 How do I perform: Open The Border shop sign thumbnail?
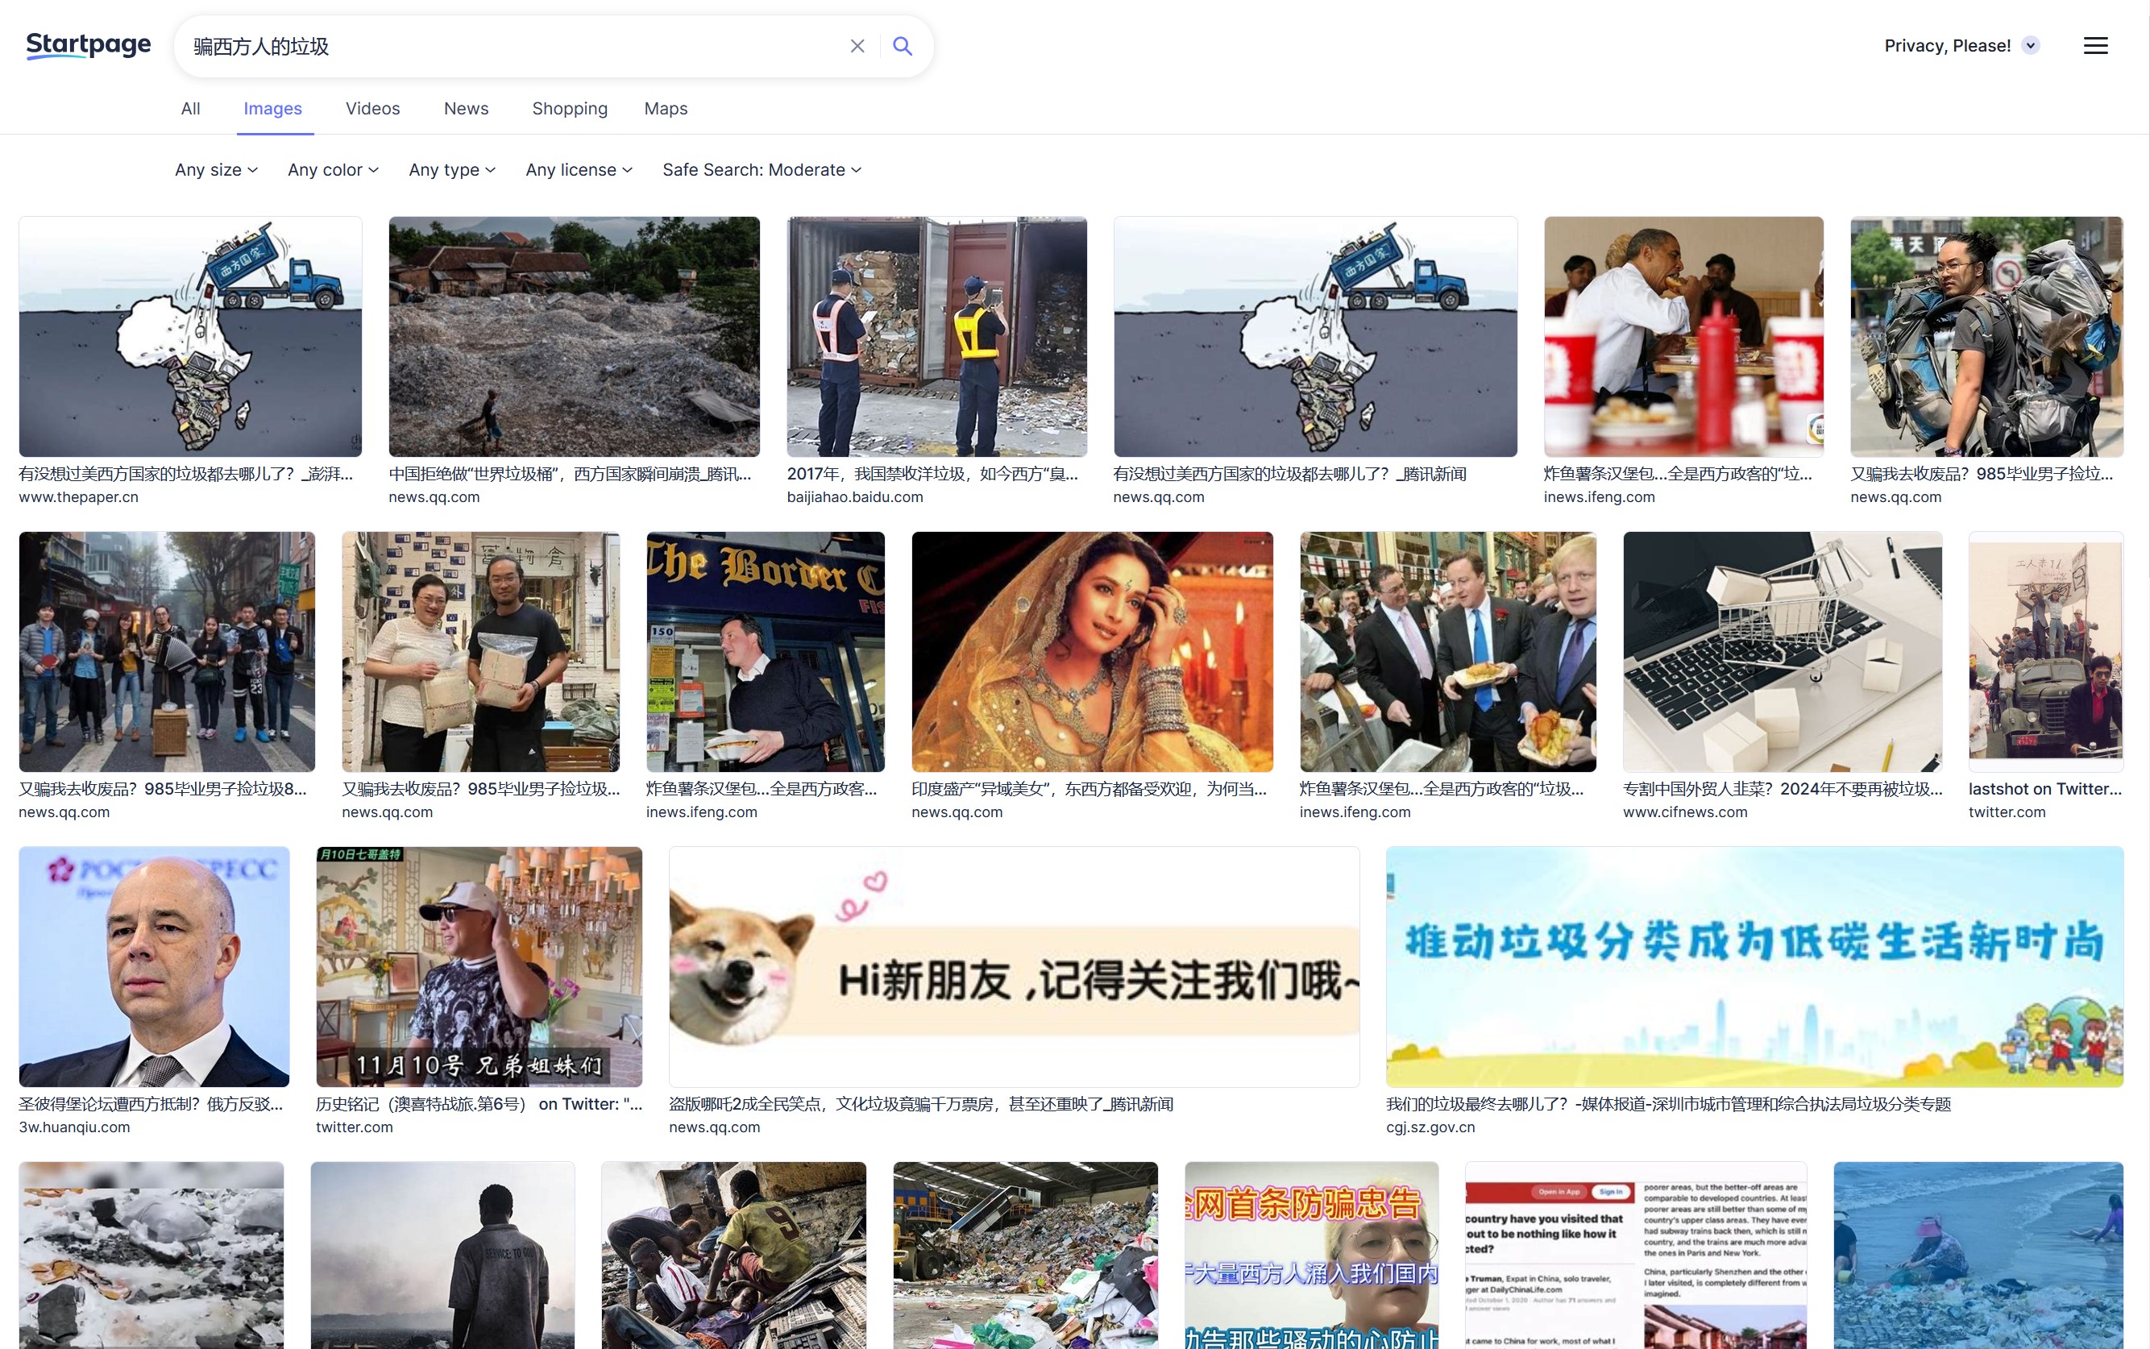coord(766,651)
